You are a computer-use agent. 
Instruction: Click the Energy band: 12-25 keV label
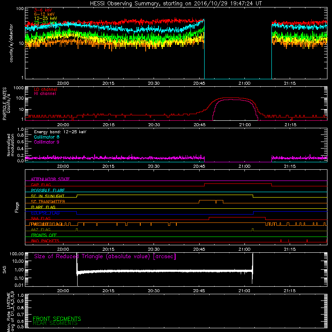coord(60,132)
